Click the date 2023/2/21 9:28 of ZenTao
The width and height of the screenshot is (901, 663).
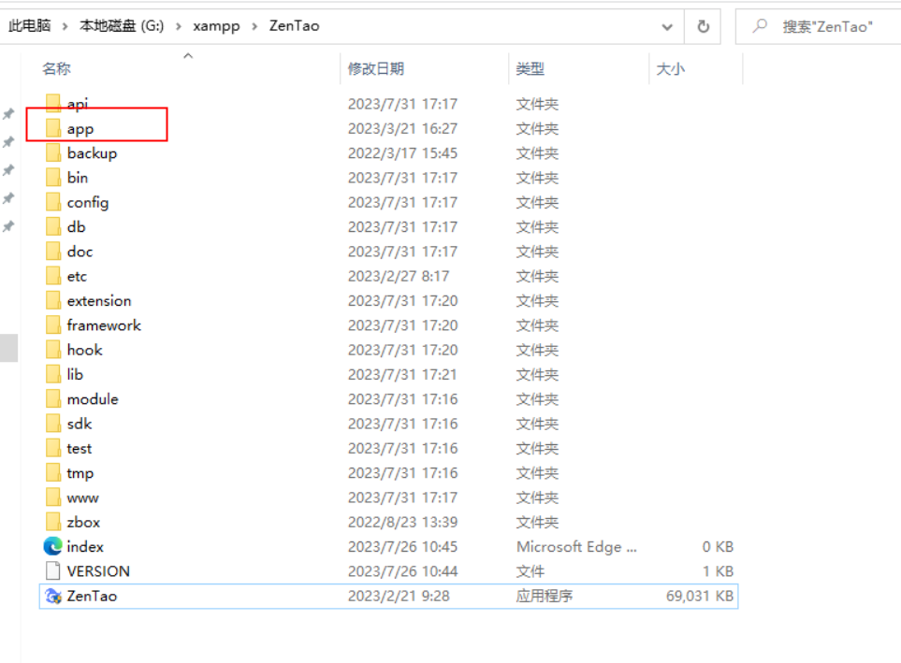coord(399,596)
